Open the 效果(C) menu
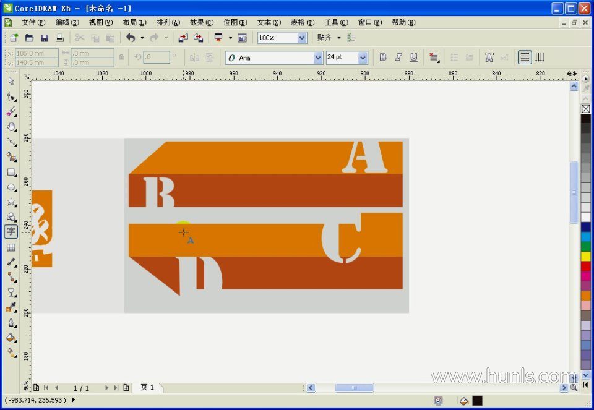Viewport: 594px width, 410px height. [202, 22]
